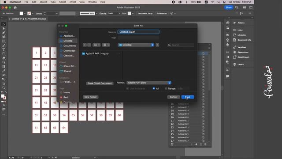Image resolution: width=282 pixels, height=159 pixels.
Task: Click the Stroke none swatch
Action: point(29,14)
